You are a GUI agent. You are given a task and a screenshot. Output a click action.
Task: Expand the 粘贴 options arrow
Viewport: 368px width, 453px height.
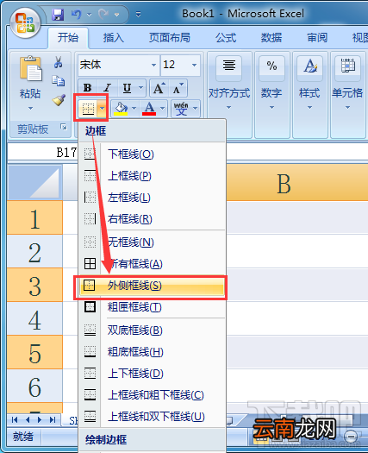(30, 109)
